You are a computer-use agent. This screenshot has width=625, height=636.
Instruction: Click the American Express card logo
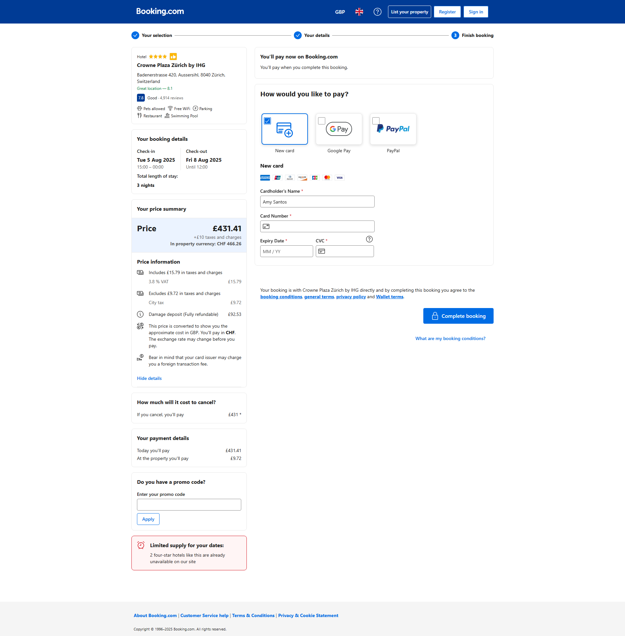(265, 178)
